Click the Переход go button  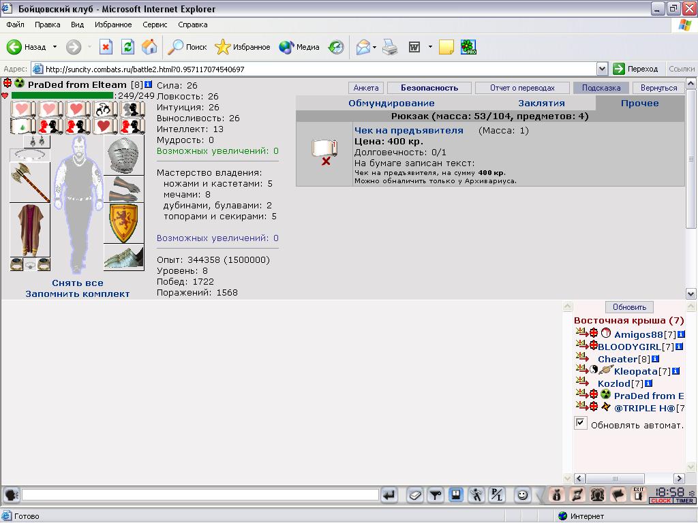[x=635, y=69]
